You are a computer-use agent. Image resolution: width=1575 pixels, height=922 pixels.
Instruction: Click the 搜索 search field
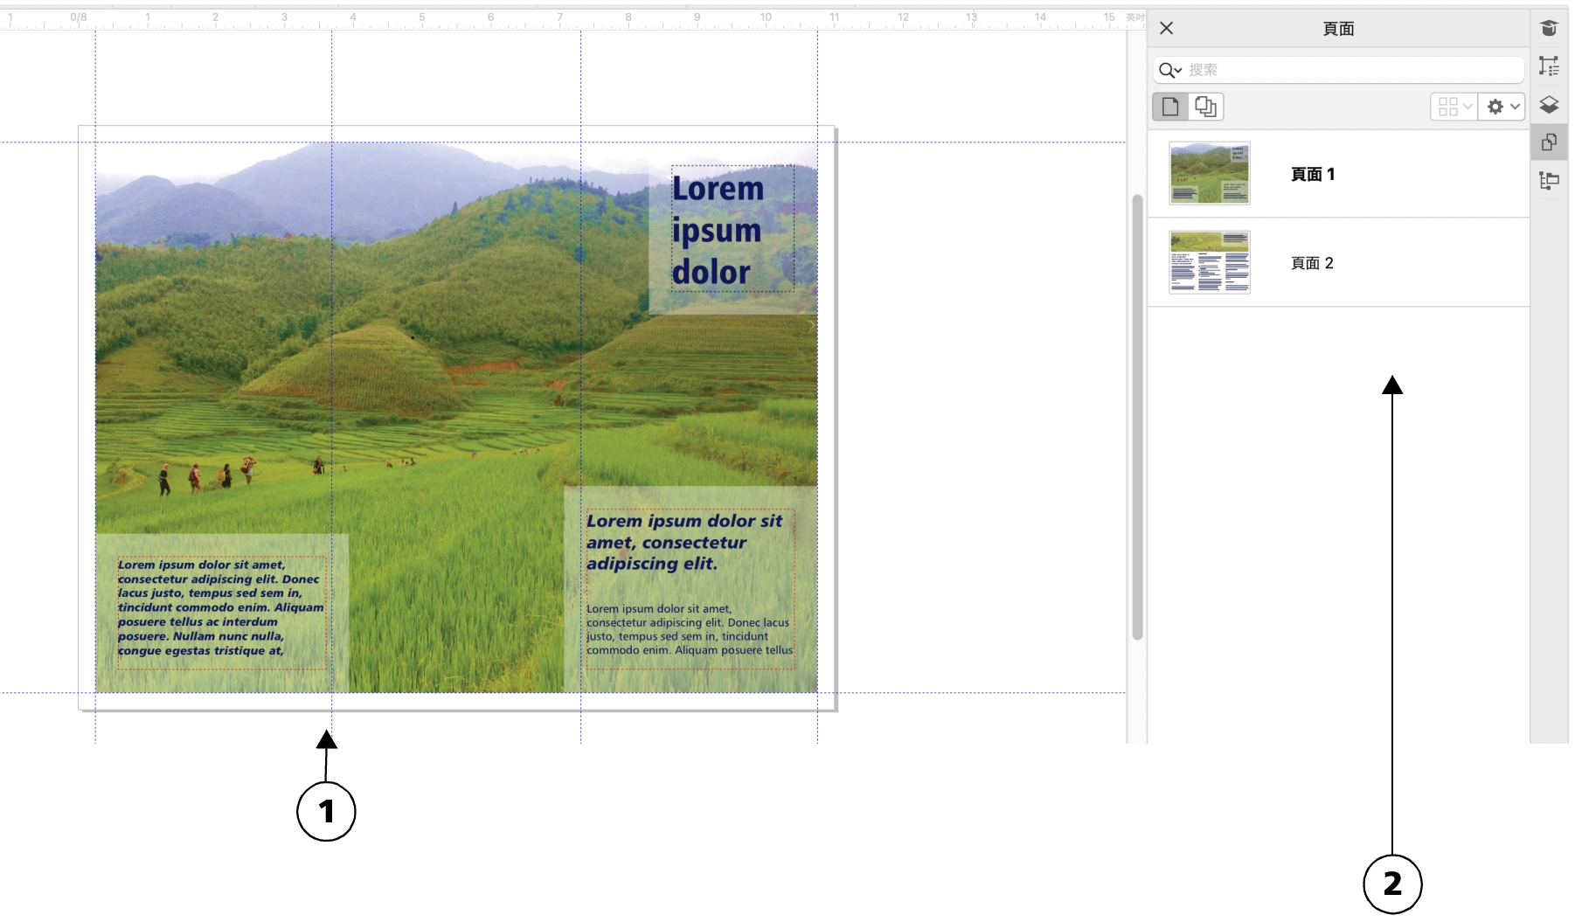click(x=1350, y=70)
